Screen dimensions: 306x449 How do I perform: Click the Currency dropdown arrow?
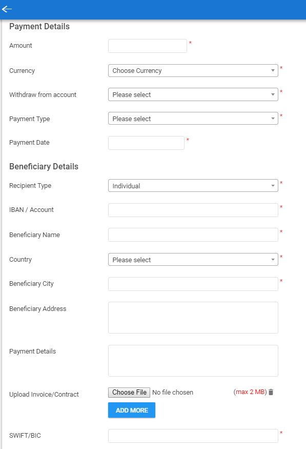pyautogui.click(x=273, y=70)
